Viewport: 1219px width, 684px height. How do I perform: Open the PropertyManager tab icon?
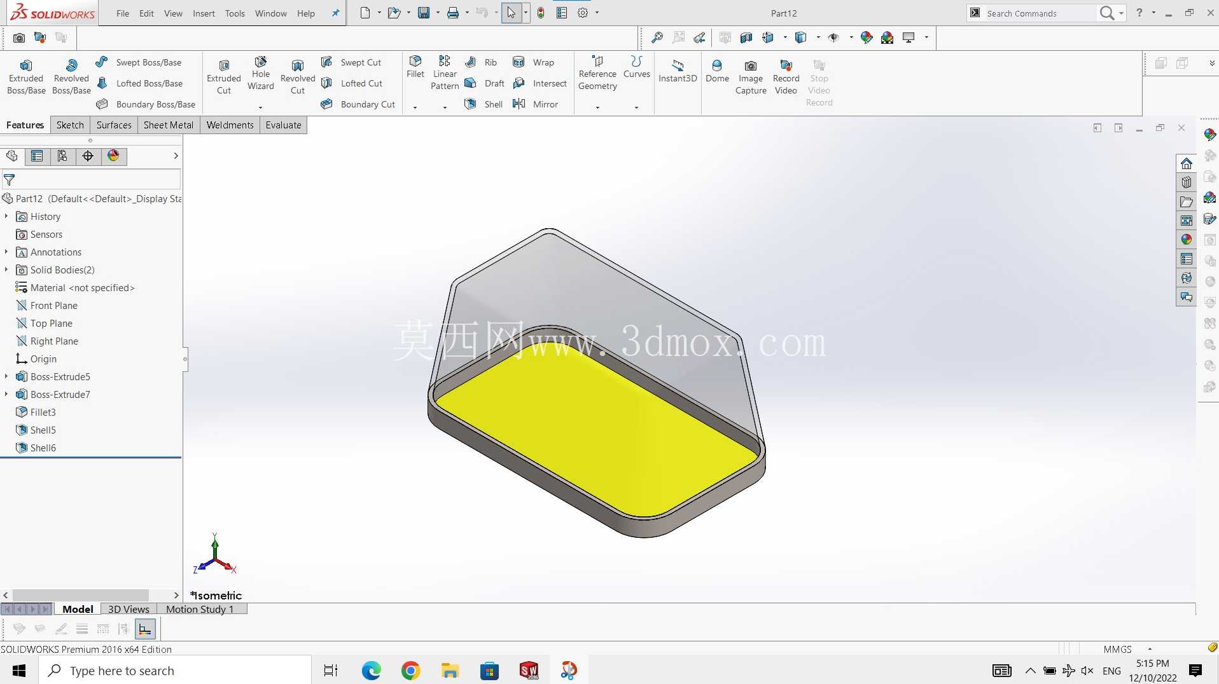pyautogui.click(x=37, y=156)
